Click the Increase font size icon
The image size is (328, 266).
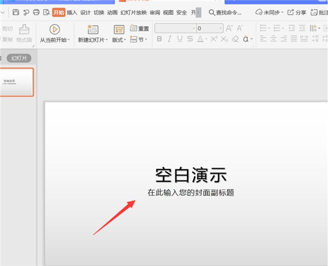coord(229,28)
